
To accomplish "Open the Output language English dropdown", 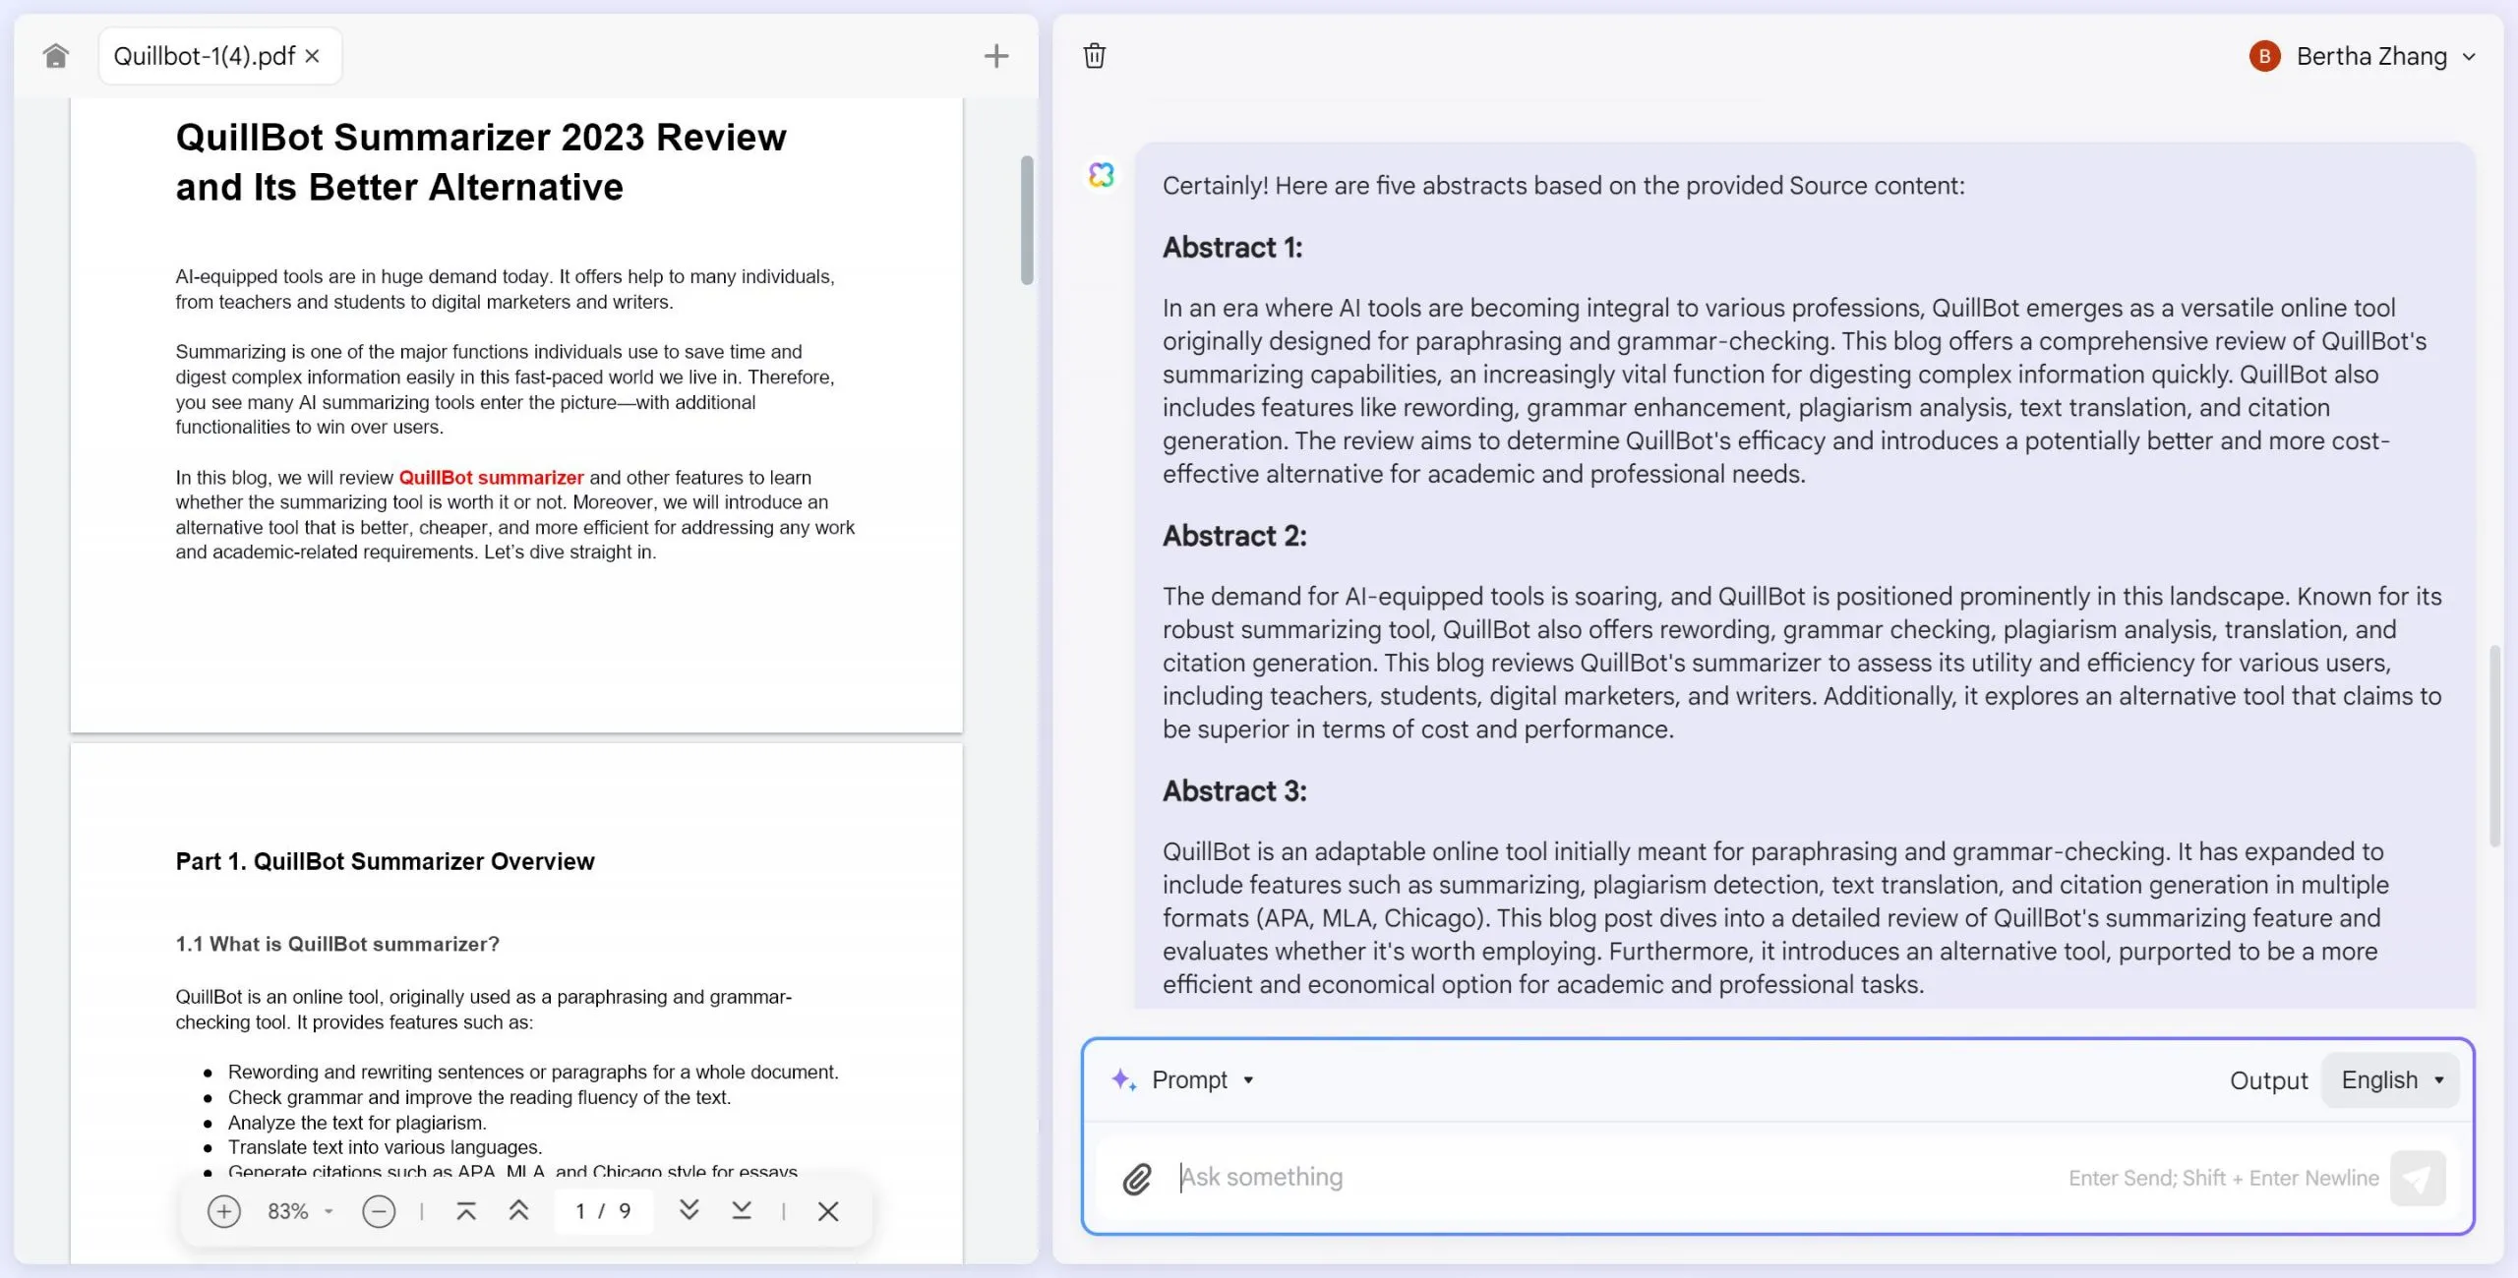I will click(2390, 1079).
